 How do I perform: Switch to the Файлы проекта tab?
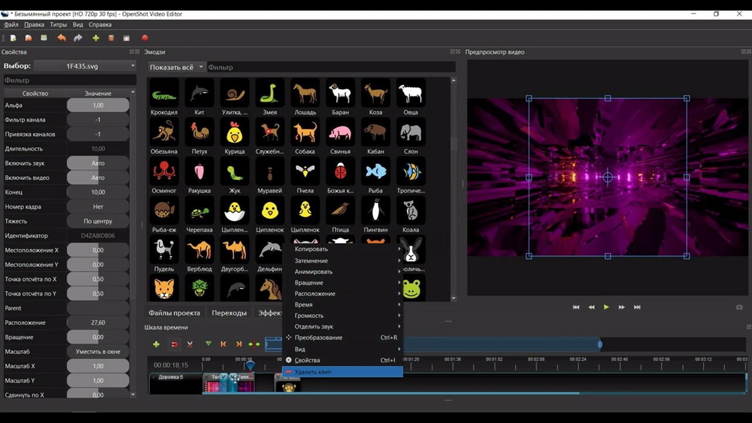(174, 313)
